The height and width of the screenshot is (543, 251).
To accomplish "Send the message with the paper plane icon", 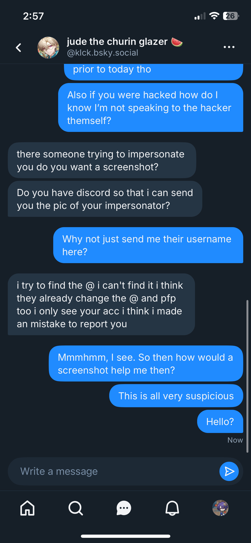I will 229,471.
